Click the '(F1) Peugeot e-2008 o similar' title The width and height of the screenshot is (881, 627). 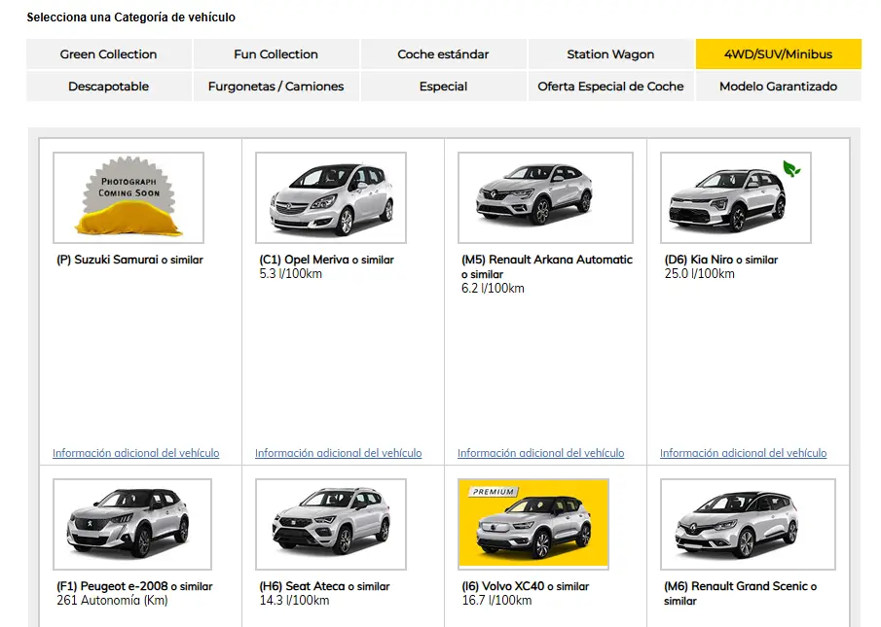[x=134, y=586]
